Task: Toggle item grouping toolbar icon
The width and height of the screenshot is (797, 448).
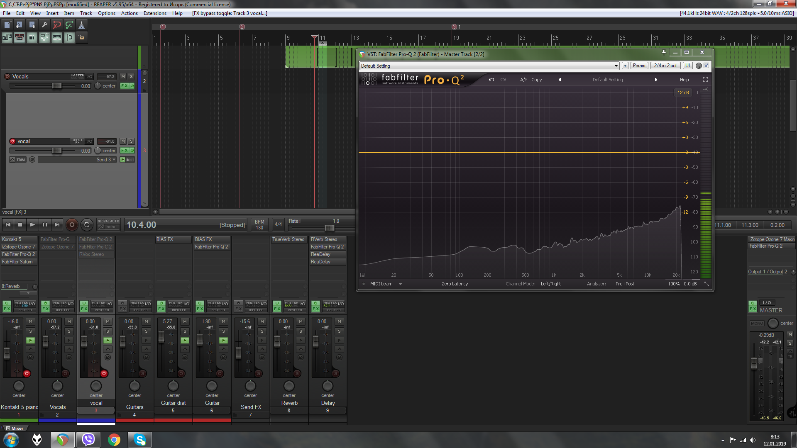Action: [20, 38]
